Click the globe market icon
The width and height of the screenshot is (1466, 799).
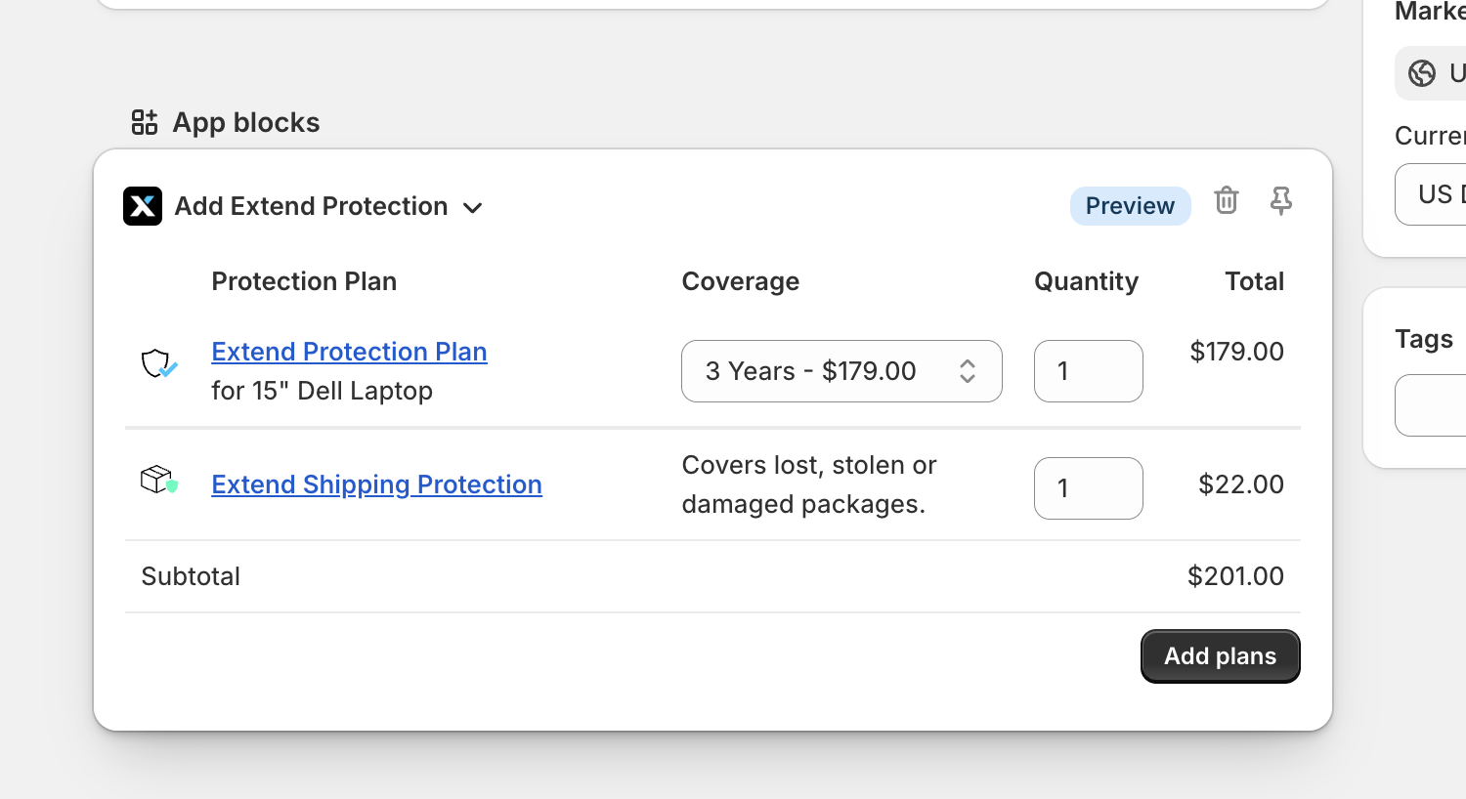(1422, 73)
